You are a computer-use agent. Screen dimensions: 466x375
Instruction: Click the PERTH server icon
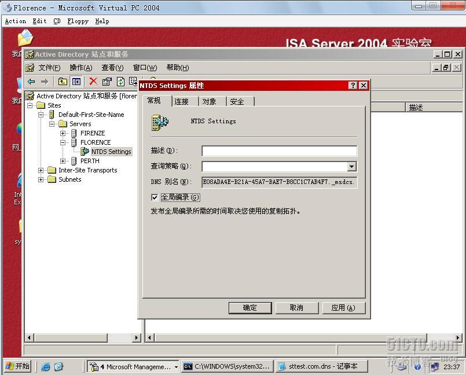coord(74,161)
